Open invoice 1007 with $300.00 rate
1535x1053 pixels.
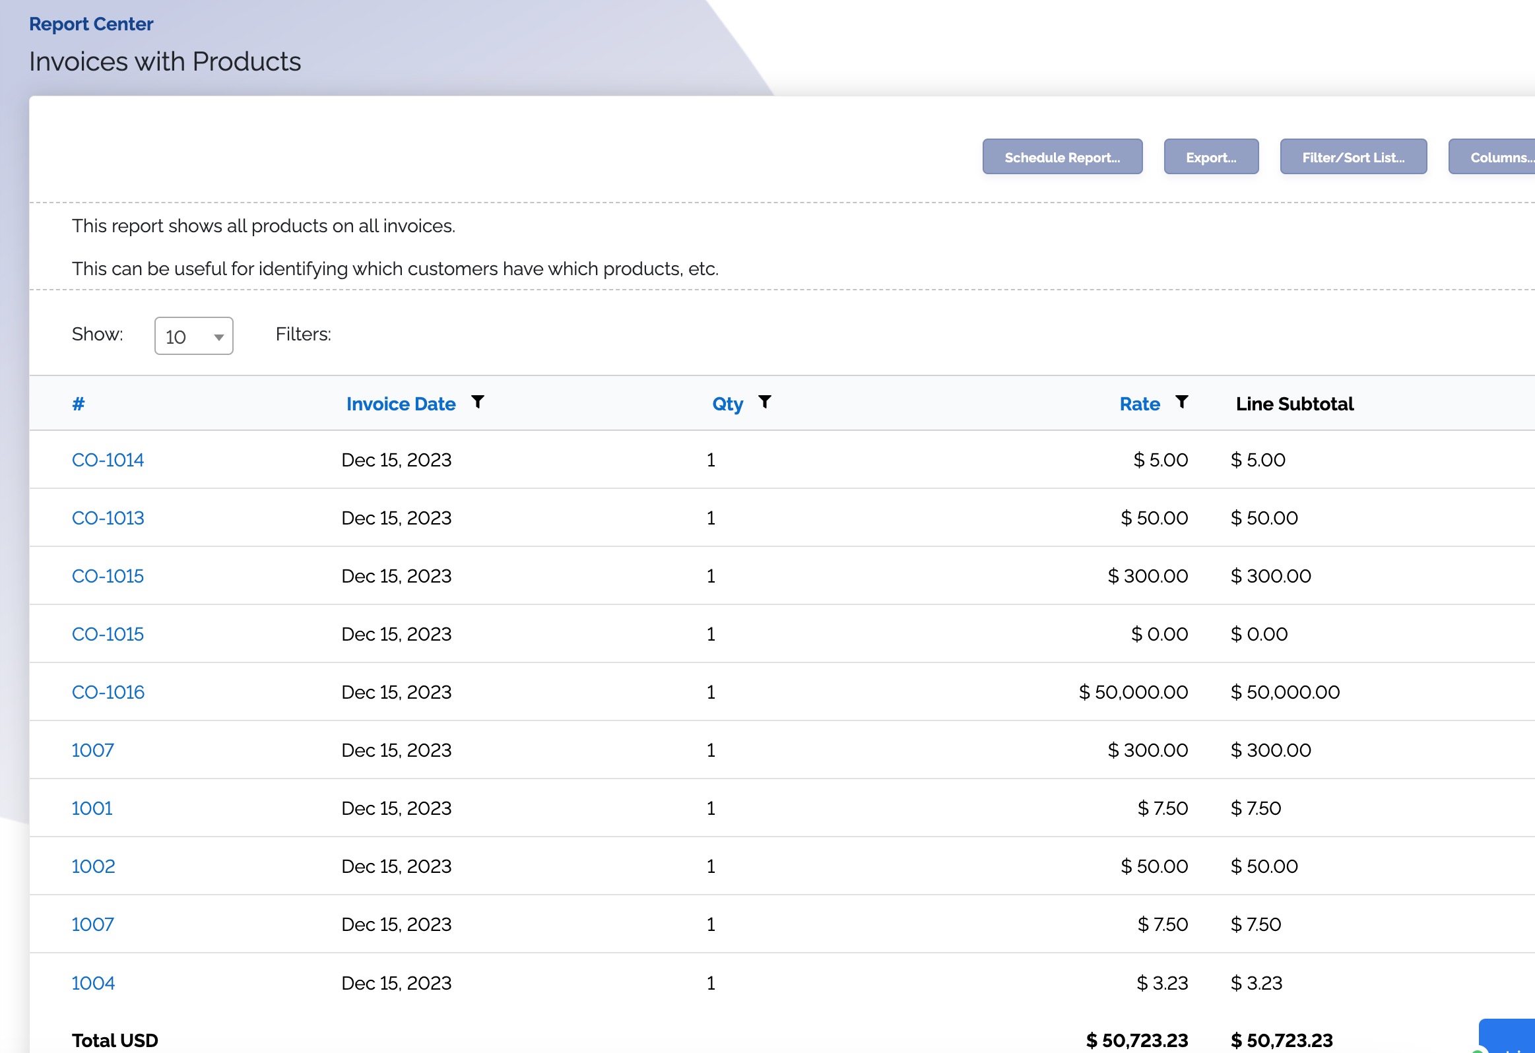tap(92, 751)
